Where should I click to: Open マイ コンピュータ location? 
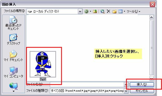pyautogui.click(x=14, y=72)
